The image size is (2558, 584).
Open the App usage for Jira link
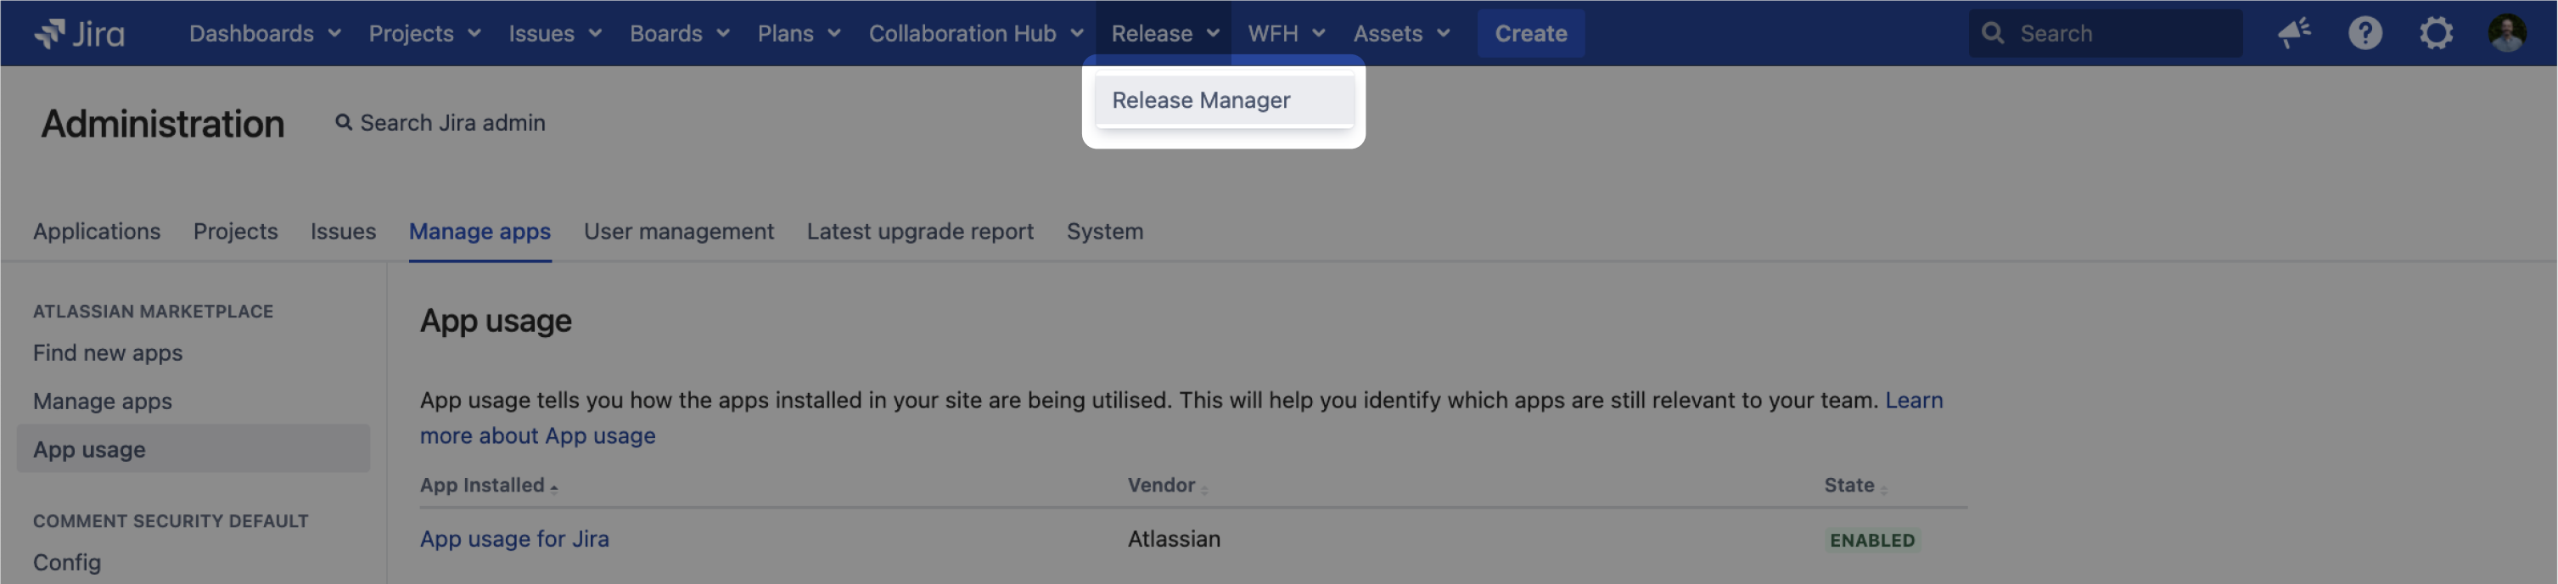click(x=514, y=539)
